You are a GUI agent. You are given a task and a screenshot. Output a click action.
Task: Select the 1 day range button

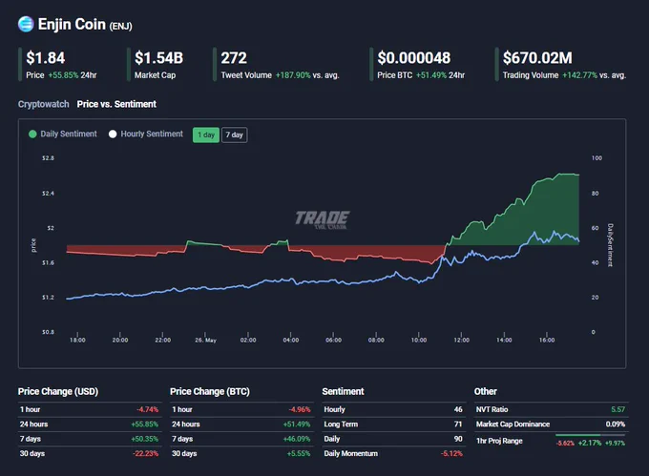[206, 135]
